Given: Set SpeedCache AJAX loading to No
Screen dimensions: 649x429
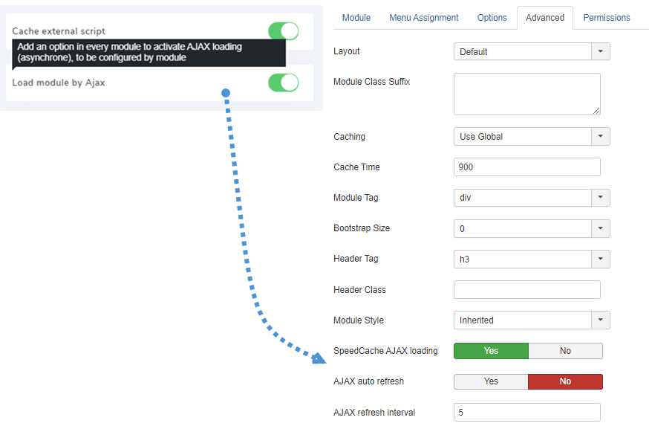Looking at the screenshot, I should [565, 351].
